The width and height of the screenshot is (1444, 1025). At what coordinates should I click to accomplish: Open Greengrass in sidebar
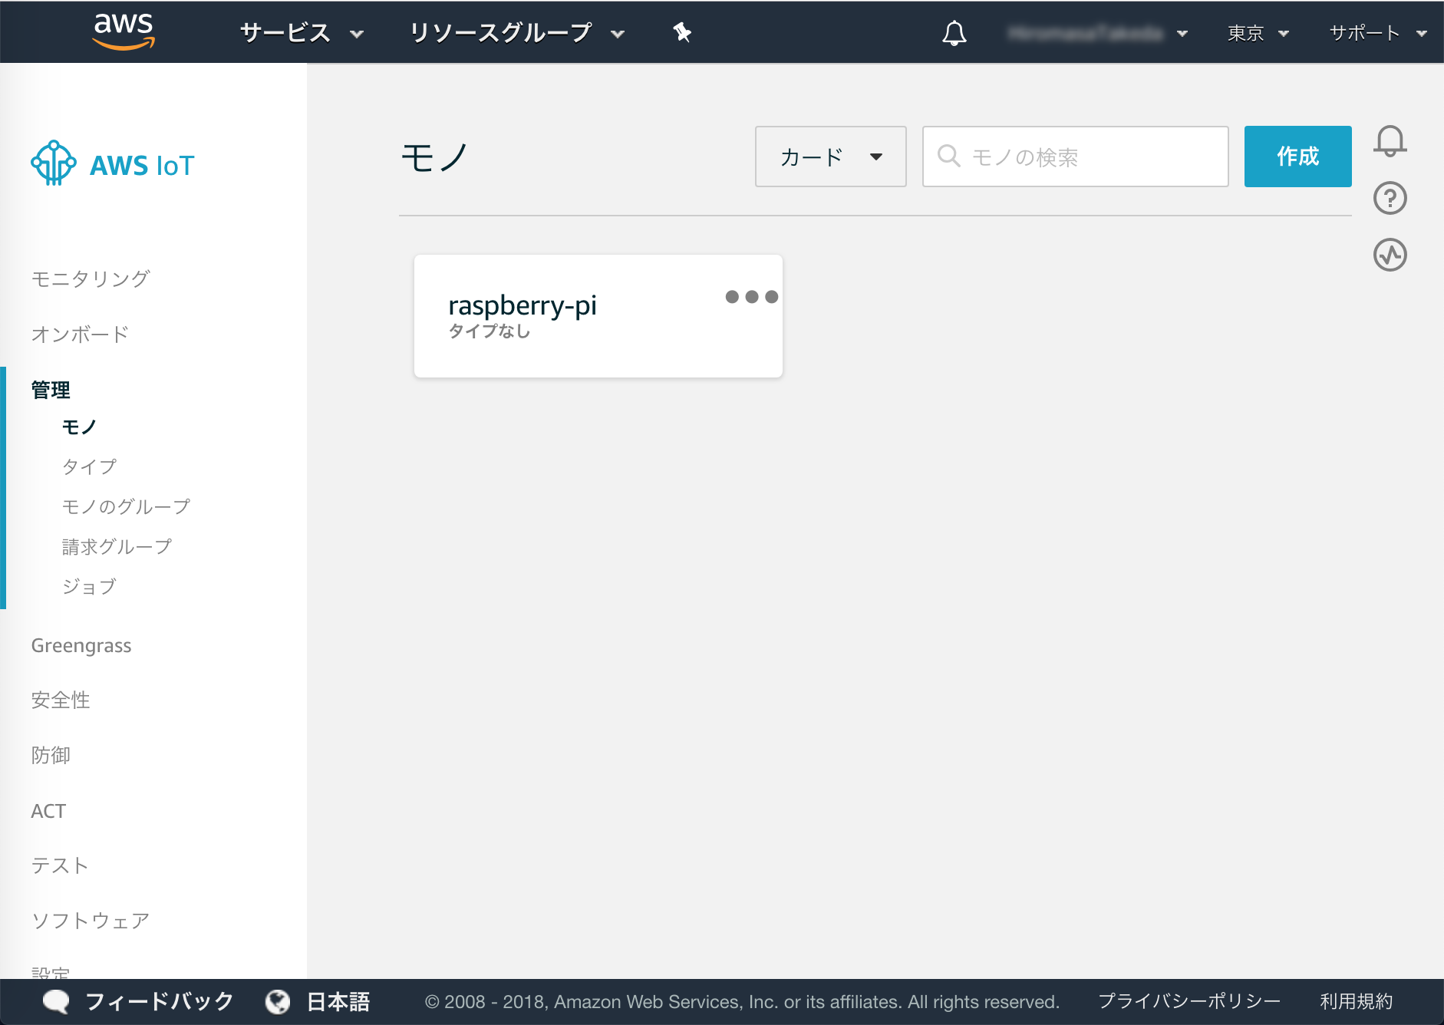click(x=81, y=646)
